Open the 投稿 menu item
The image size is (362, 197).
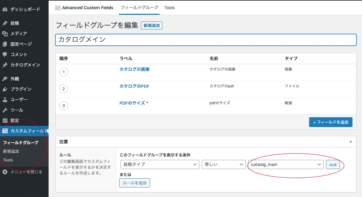14,23
